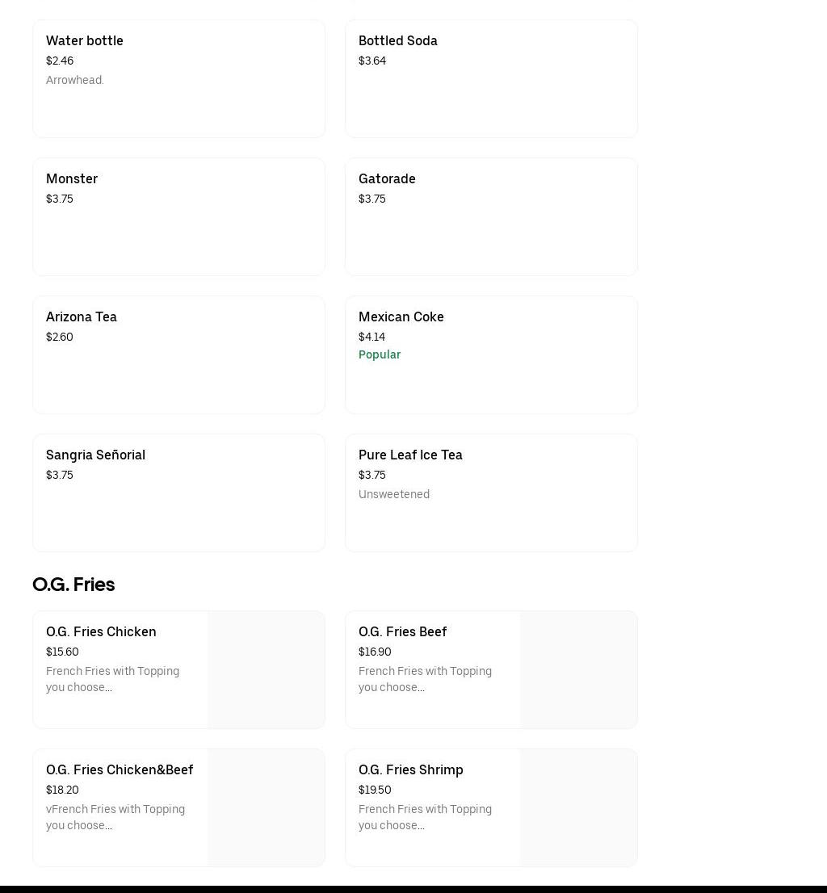
Task: Click the O.G. Fries section heading
Action: 73,584
